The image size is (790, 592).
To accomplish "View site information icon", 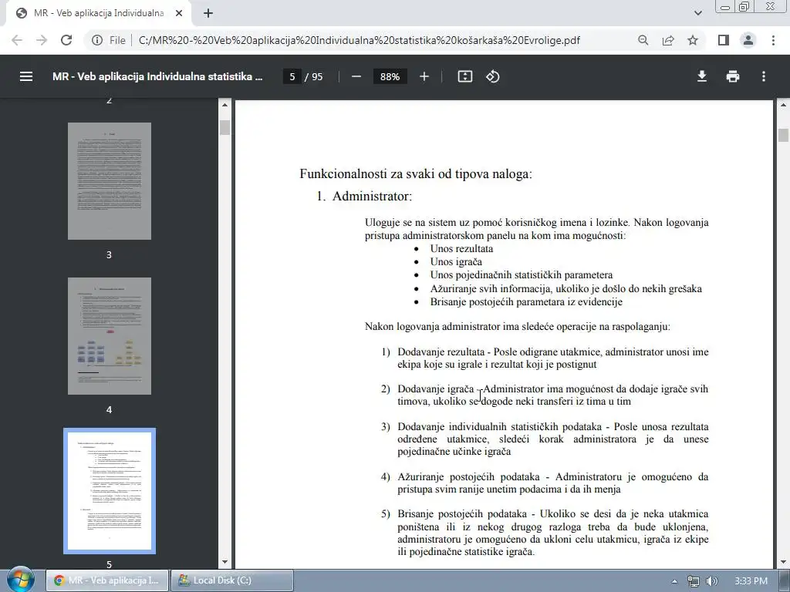I will (97, 40).
